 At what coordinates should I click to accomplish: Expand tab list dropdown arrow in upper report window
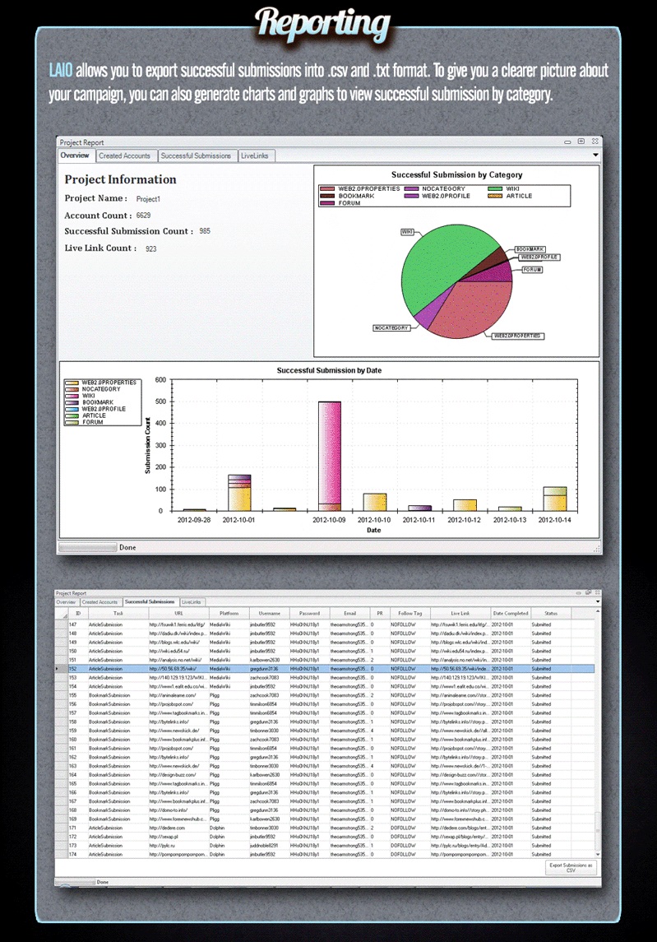point(595,155)
